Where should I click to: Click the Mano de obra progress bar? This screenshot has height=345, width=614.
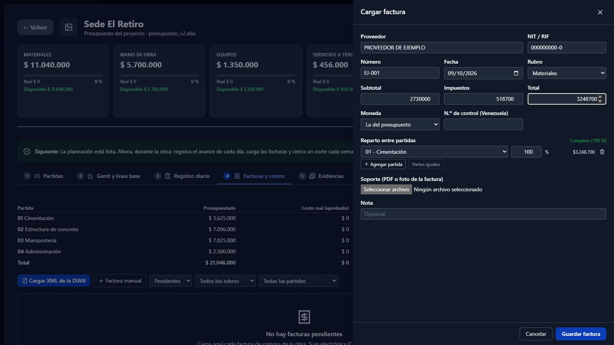pyautogui.click(x=159, y=76)
